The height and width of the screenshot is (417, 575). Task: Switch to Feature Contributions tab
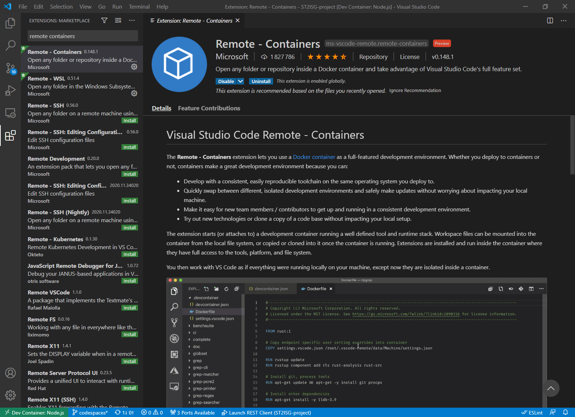point(209,108)
